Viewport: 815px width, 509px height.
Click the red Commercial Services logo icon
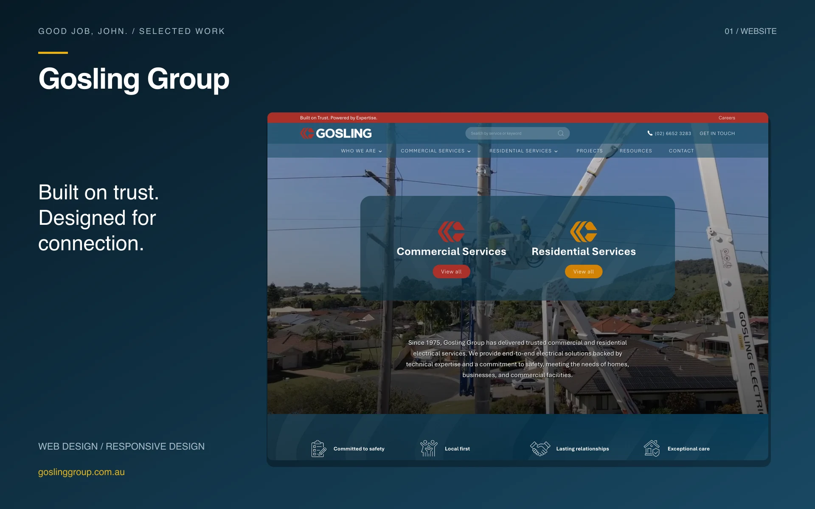click(x=451, y=232)
